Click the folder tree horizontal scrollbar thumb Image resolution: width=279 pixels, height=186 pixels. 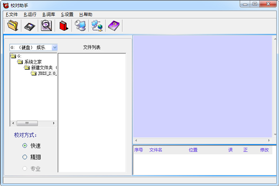(27, 123)
